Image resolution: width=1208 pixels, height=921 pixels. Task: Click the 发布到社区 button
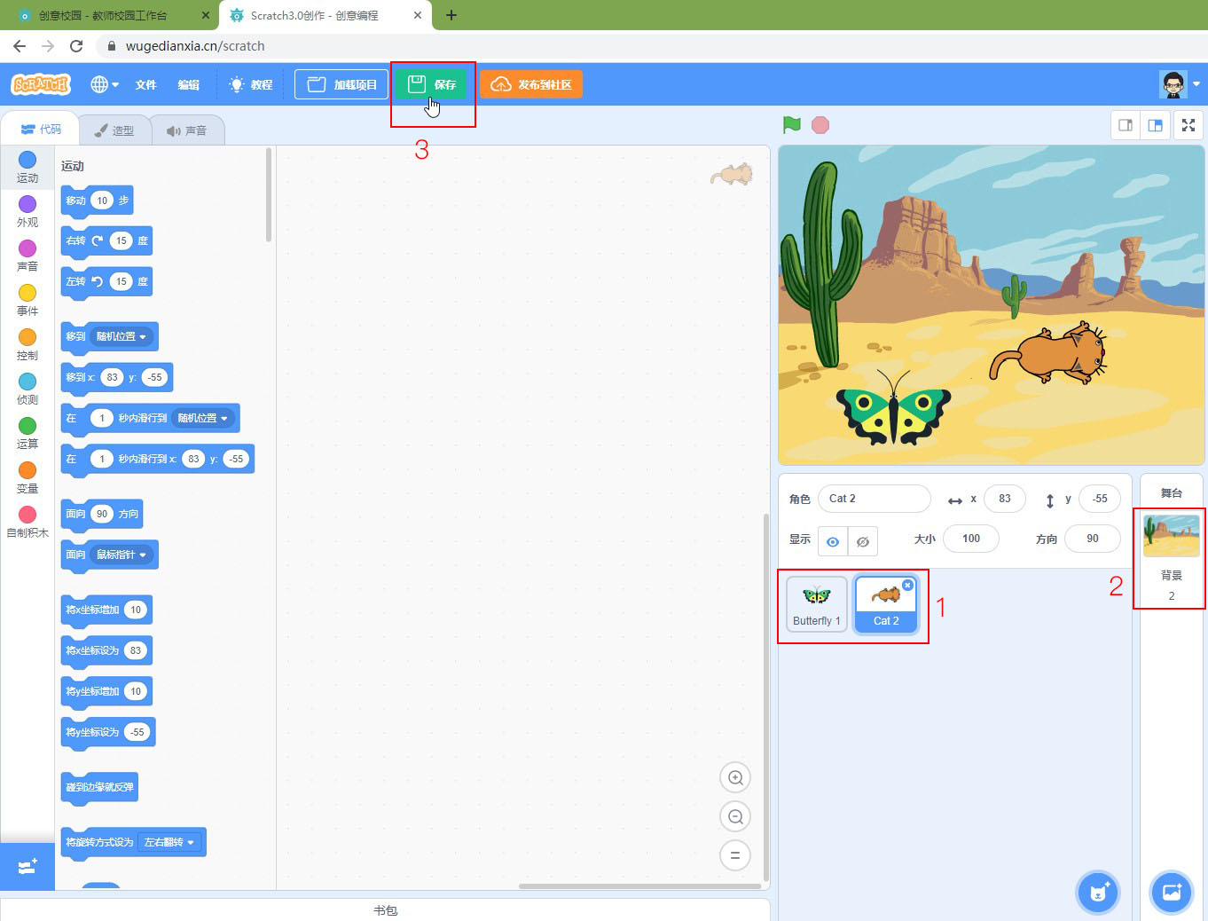click(x=531, y=84)
